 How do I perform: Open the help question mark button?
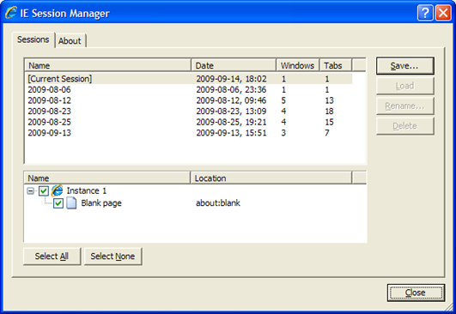425,13
